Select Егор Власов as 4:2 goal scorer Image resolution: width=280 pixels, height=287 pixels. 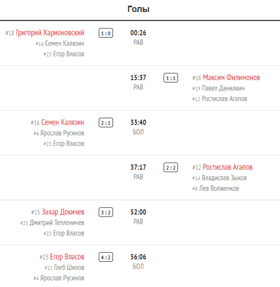67,257
